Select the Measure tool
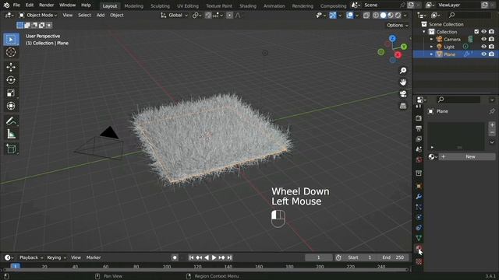 [x=11, y=134]
